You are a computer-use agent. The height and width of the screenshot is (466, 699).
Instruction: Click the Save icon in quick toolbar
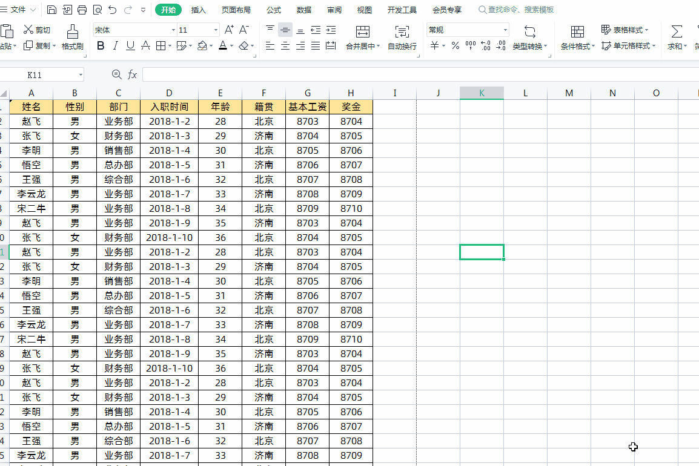click(x=52, y=10)
